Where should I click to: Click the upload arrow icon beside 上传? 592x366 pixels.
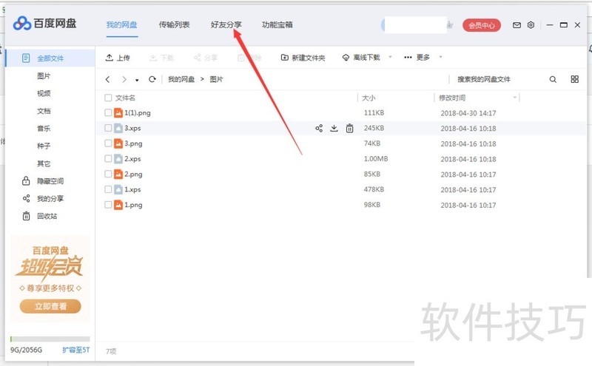click(x=109, y=58)
